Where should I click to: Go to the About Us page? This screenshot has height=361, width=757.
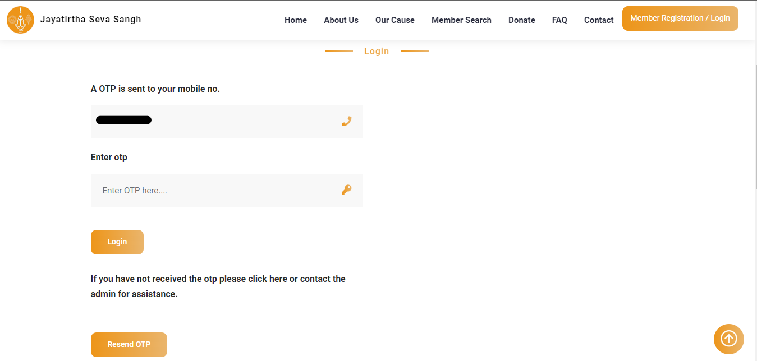pyautogui.click(x=341, y=20)
